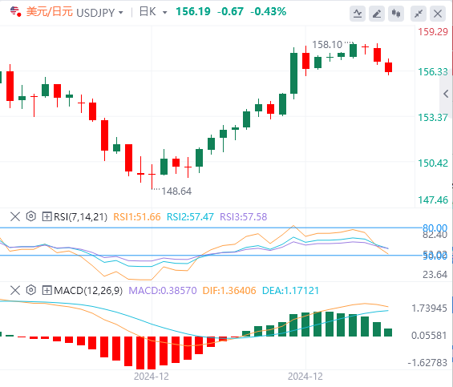This screenshot has width=453, height=387.
Task: Click the USD/JPY flag icon
Action: click(15, 12)
